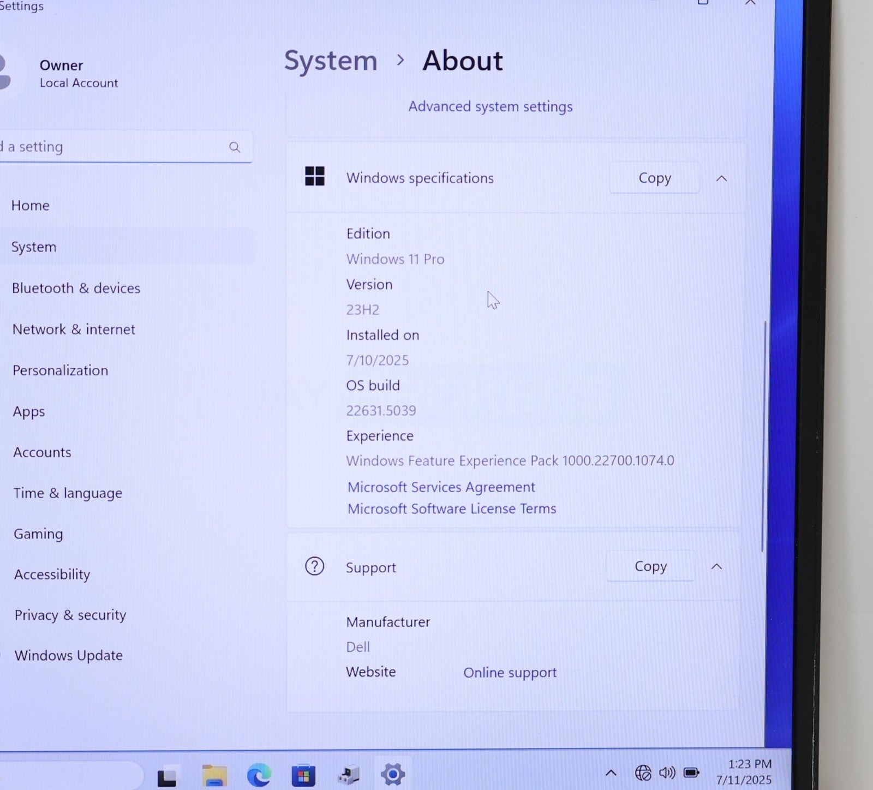The image size is (873, 790).
Task: Open Microsoft Store from the taskbar
Action: pyautogui.click(x=303, y=775)
